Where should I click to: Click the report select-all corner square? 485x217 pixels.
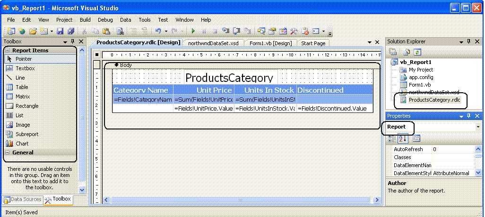point(96,55)
